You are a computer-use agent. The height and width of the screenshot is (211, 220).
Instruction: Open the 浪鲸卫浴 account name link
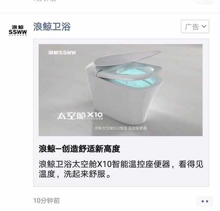[x=52, y=26]
